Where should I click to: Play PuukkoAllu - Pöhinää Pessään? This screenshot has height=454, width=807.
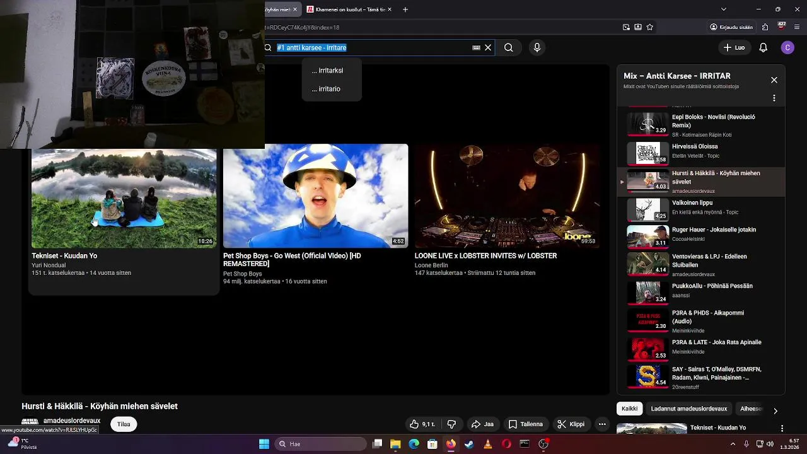point(700,292)
